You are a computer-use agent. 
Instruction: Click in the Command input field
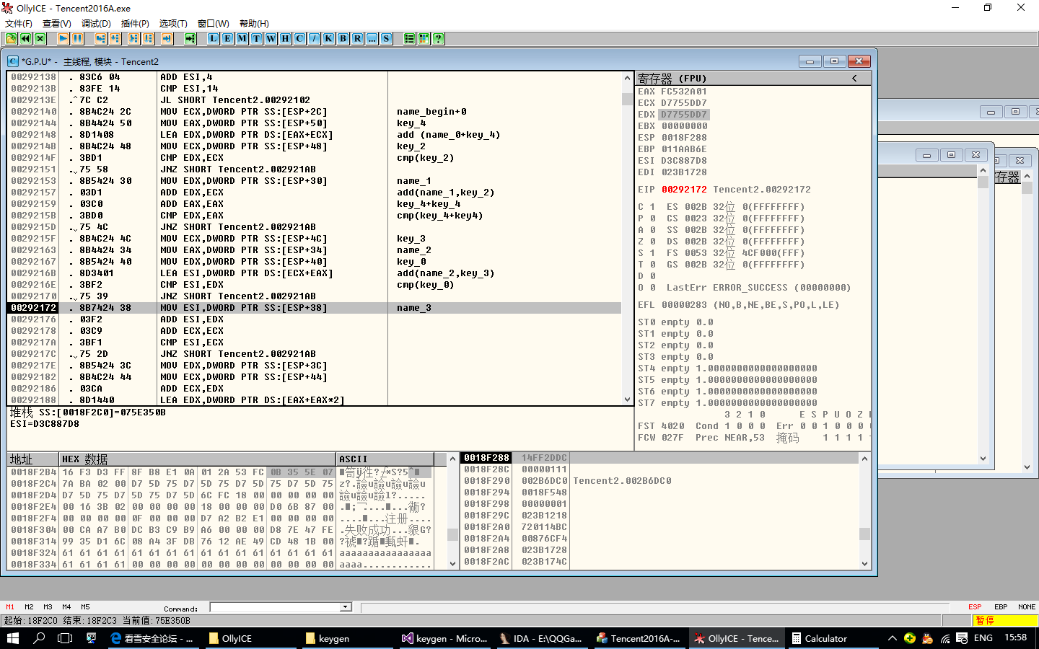275,607
